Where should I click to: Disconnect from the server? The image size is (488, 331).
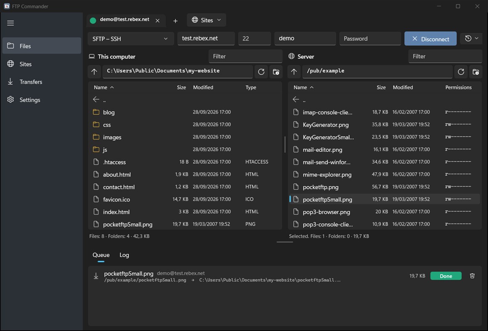coord(430,39)
